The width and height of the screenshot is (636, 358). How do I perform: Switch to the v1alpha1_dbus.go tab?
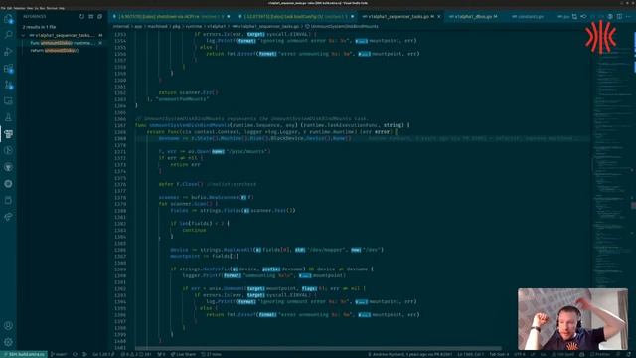473,17
